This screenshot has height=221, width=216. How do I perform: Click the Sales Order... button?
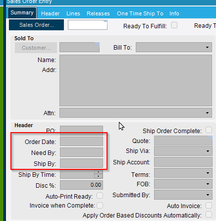click(x=37, y=25)
